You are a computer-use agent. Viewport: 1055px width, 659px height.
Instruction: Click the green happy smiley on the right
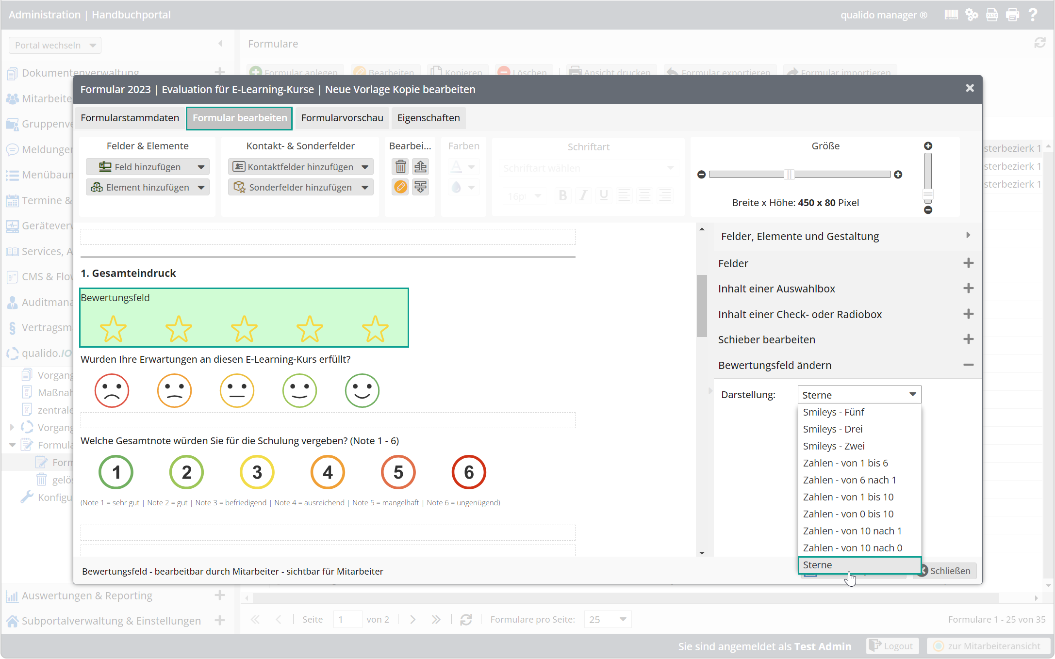click(x=362, y=390)
